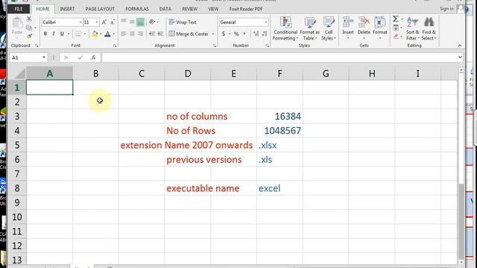Decrease font size with the small A icon
Viewport: 477px width, 268px height.
click(113, 22)
